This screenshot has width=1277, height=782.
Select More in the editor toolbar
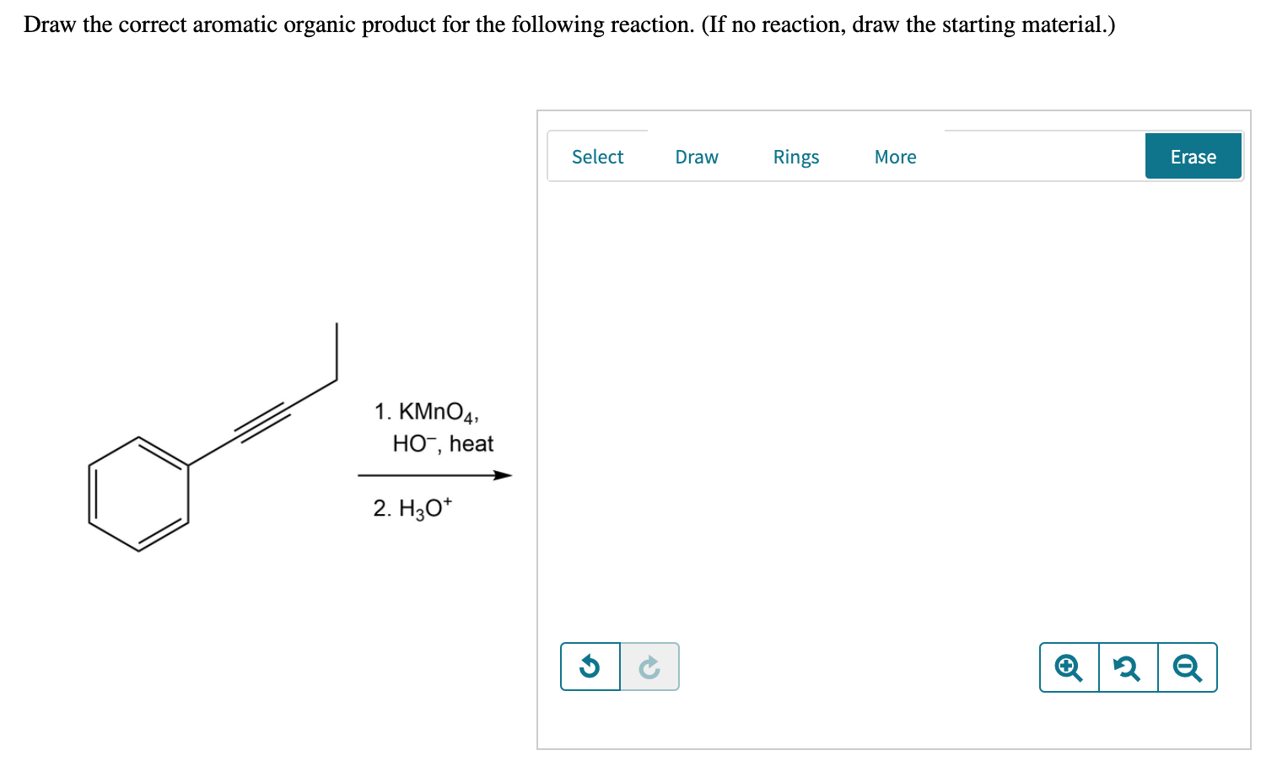[895, 157]
